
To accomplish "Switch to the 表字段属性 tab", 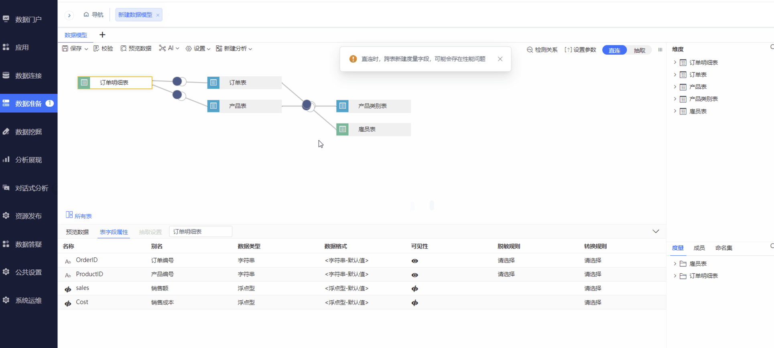I will (x=114, y=232).
